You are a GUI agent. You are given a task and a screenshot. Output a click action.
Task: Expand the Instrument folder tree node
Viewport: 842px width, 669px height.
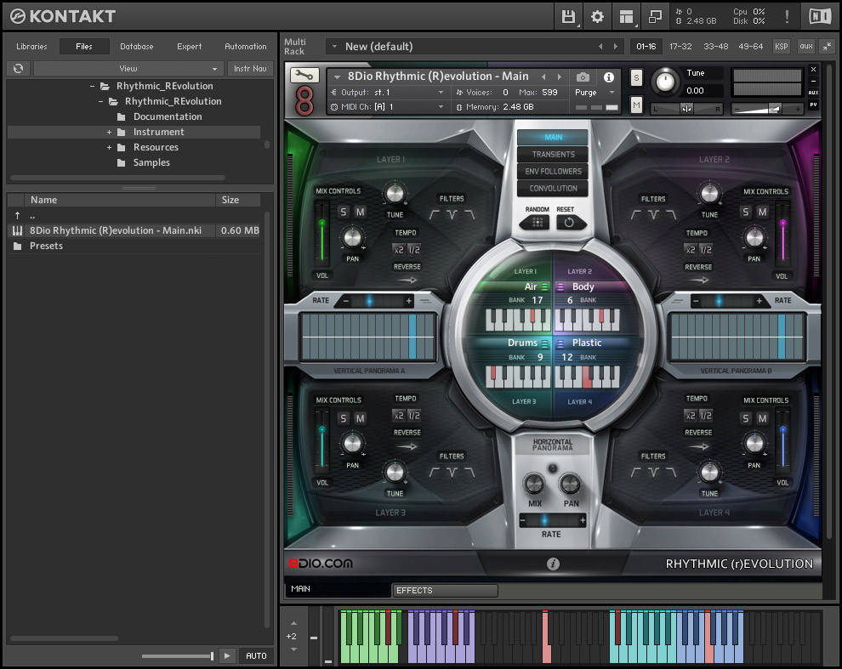tap(109, 132)
